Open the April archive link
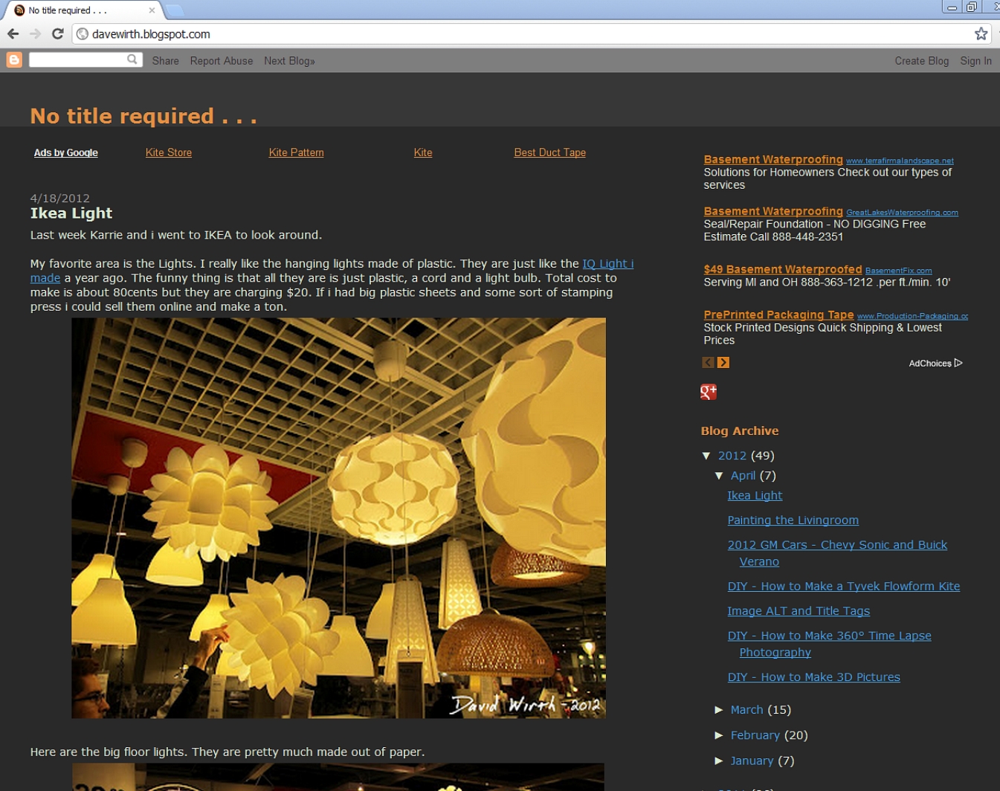 pos(743,476)
